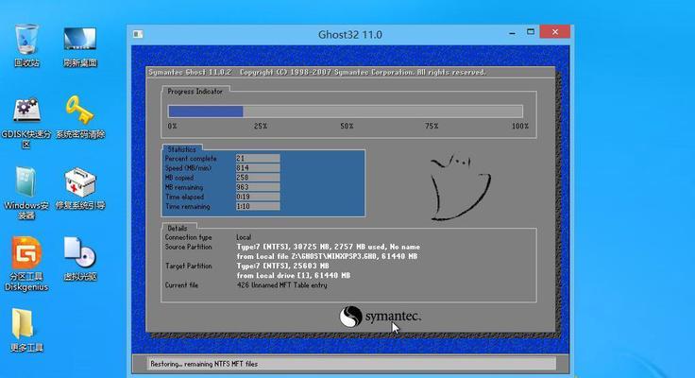Open the 刷新桌面 desktop icon
This screenshot has height=378, width=695.
pos(79,45)
